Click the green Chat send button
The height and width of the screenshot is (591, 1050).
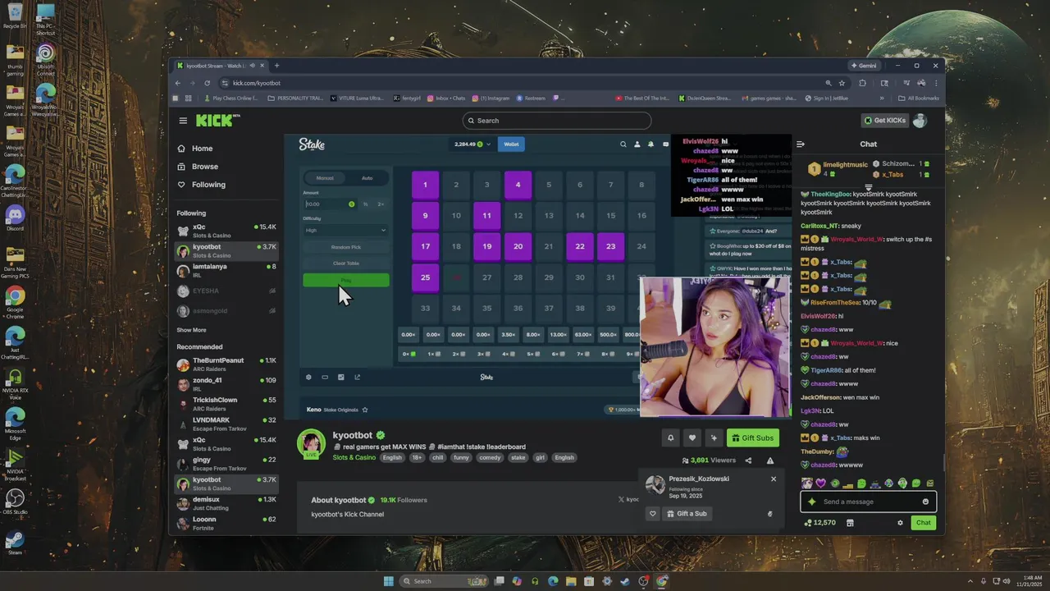point(924,523)
